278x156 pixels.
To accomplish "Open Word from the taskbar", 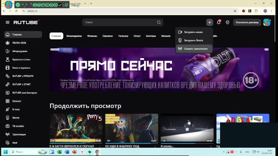I will tap(67, 152).
